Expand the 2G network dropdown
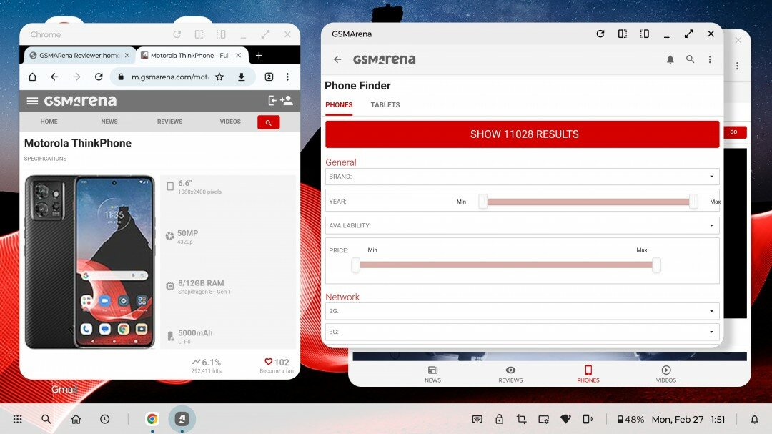The width and height of the screenshot is (772, 434). click(523, 311)
